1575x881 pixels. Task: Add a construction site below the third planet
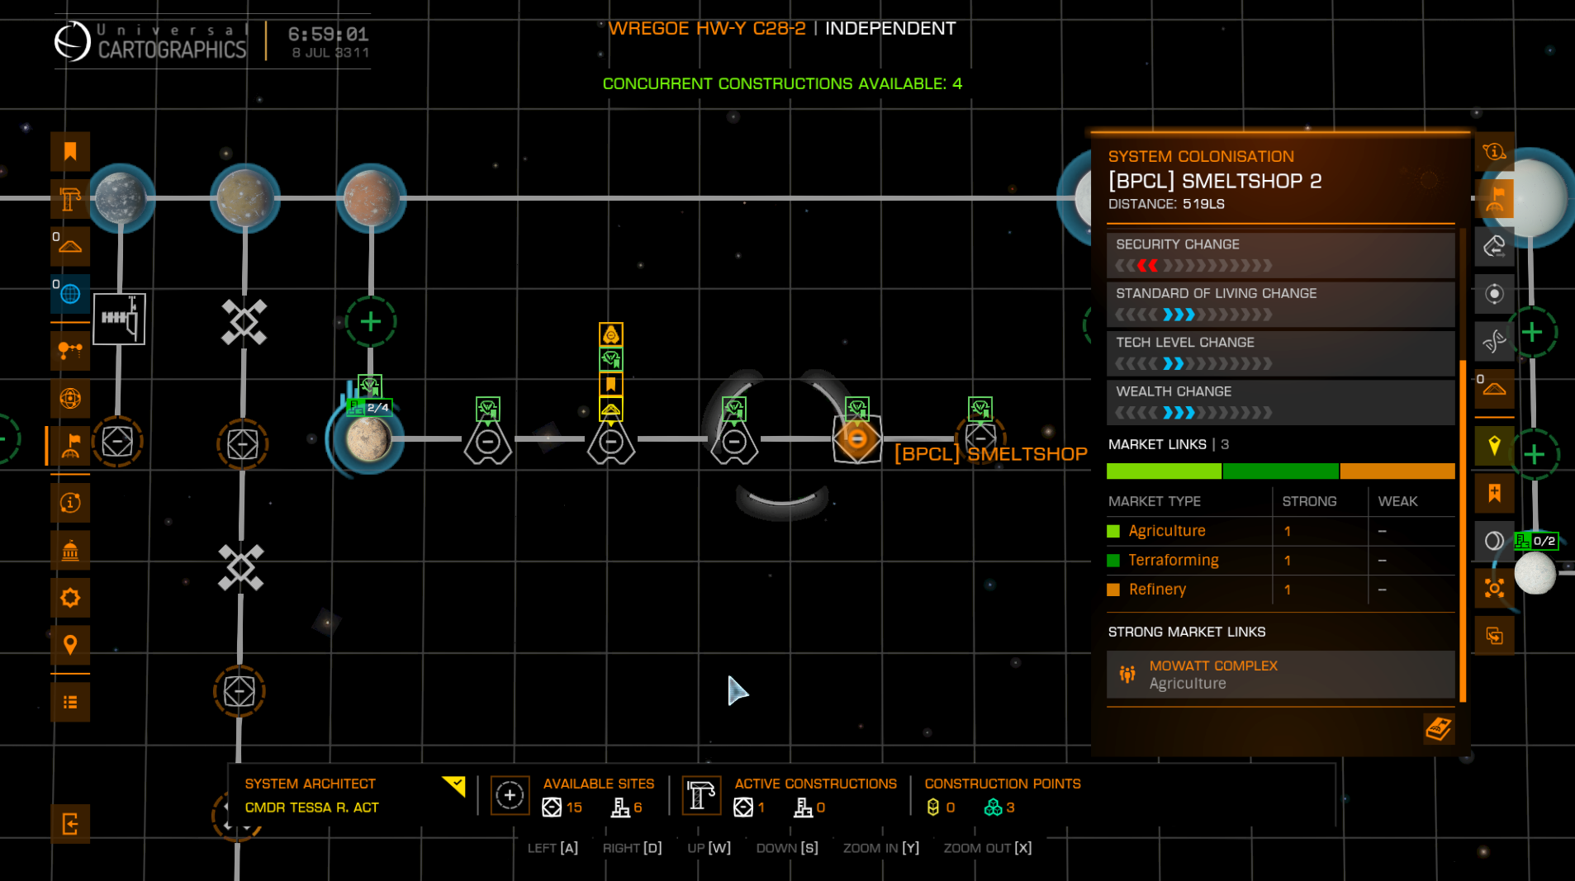(x=371, y=321)
